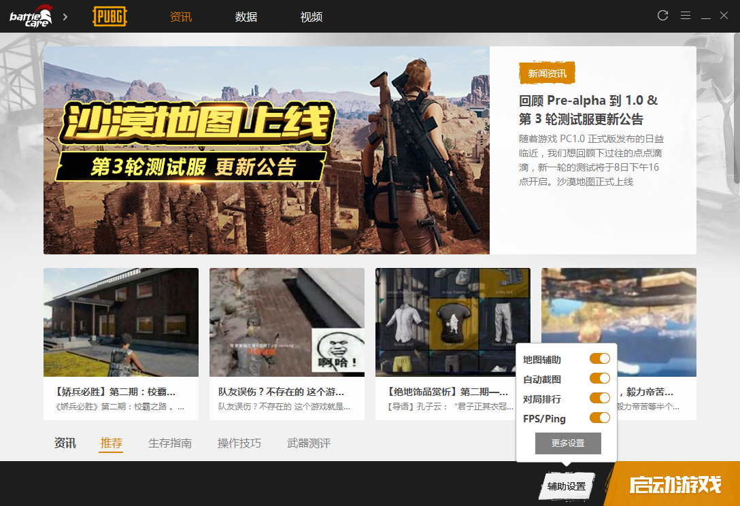Screen dimensions: 740x506
Task: Click the 资讯 section heading at bottom
Action: click(x=65, y=443)
